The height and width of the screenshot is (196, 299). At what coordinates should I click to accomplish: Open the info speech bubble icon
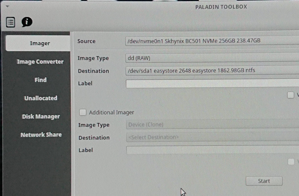click(x=27, y=22)
